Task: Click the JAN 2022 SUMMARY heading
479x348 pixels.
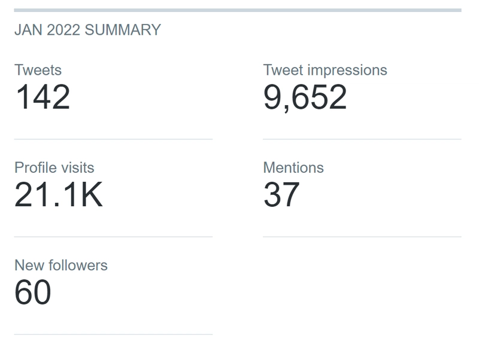Action: (x=87, y=30)
